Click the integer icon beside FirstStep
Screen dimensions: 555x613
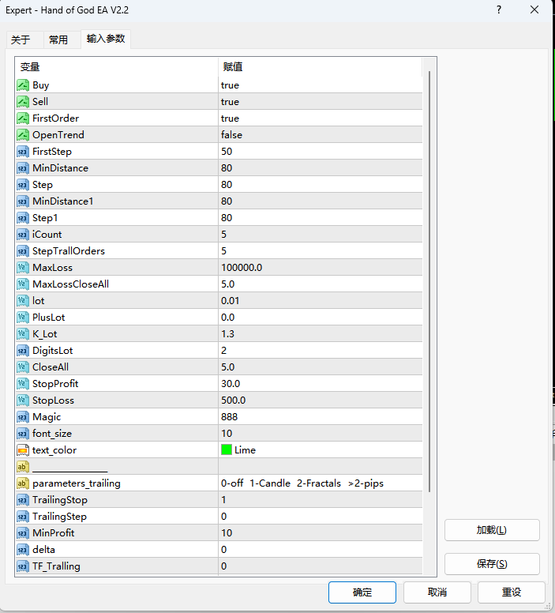tap(23, 152)
